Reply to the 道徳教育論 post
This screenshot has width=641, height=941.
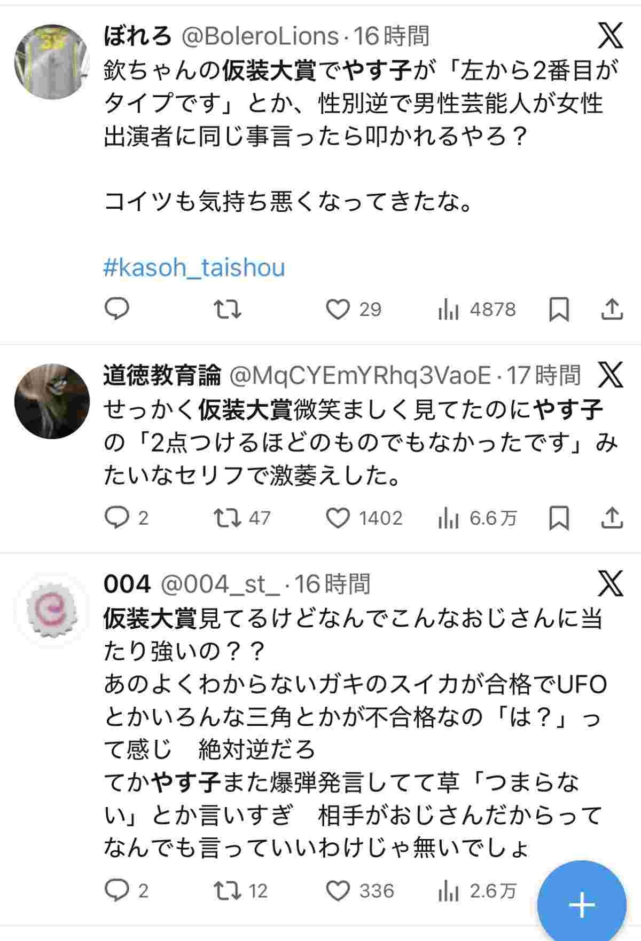[116, 518]
